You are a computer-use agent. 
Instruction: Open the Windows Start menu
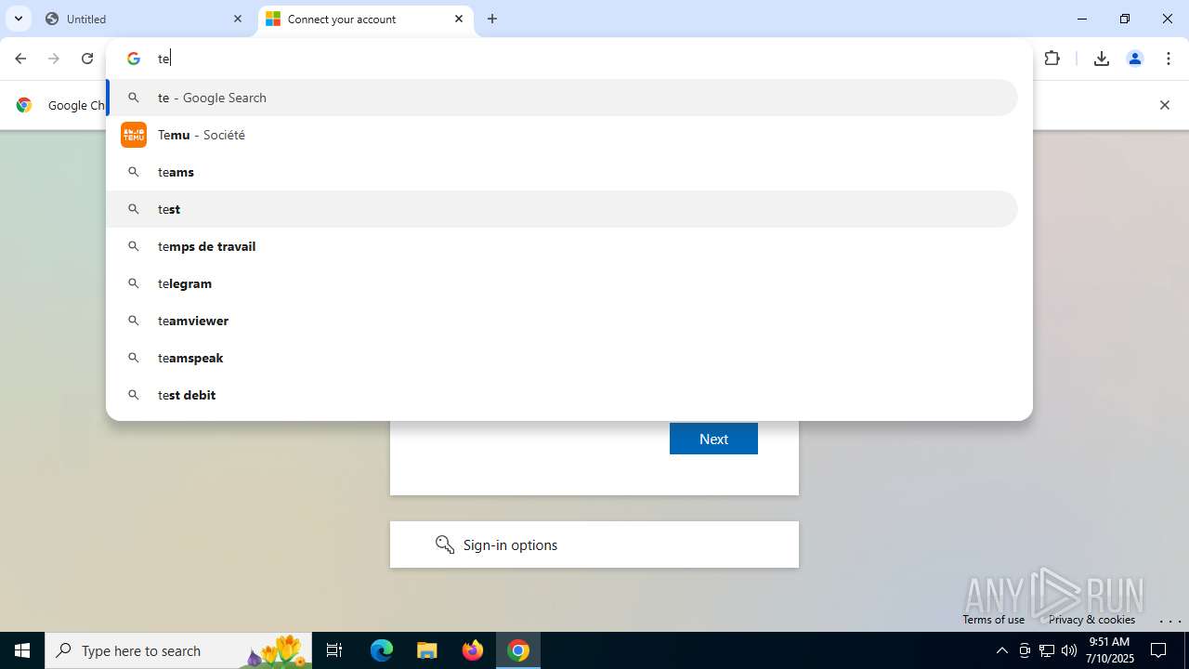point(22,650)
